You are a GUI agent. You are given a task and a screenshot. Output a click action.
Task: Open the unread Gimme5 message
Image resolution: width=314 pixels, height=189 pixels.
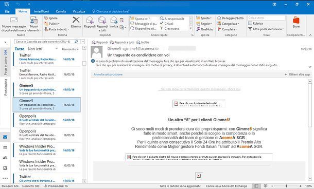point(47,89)
